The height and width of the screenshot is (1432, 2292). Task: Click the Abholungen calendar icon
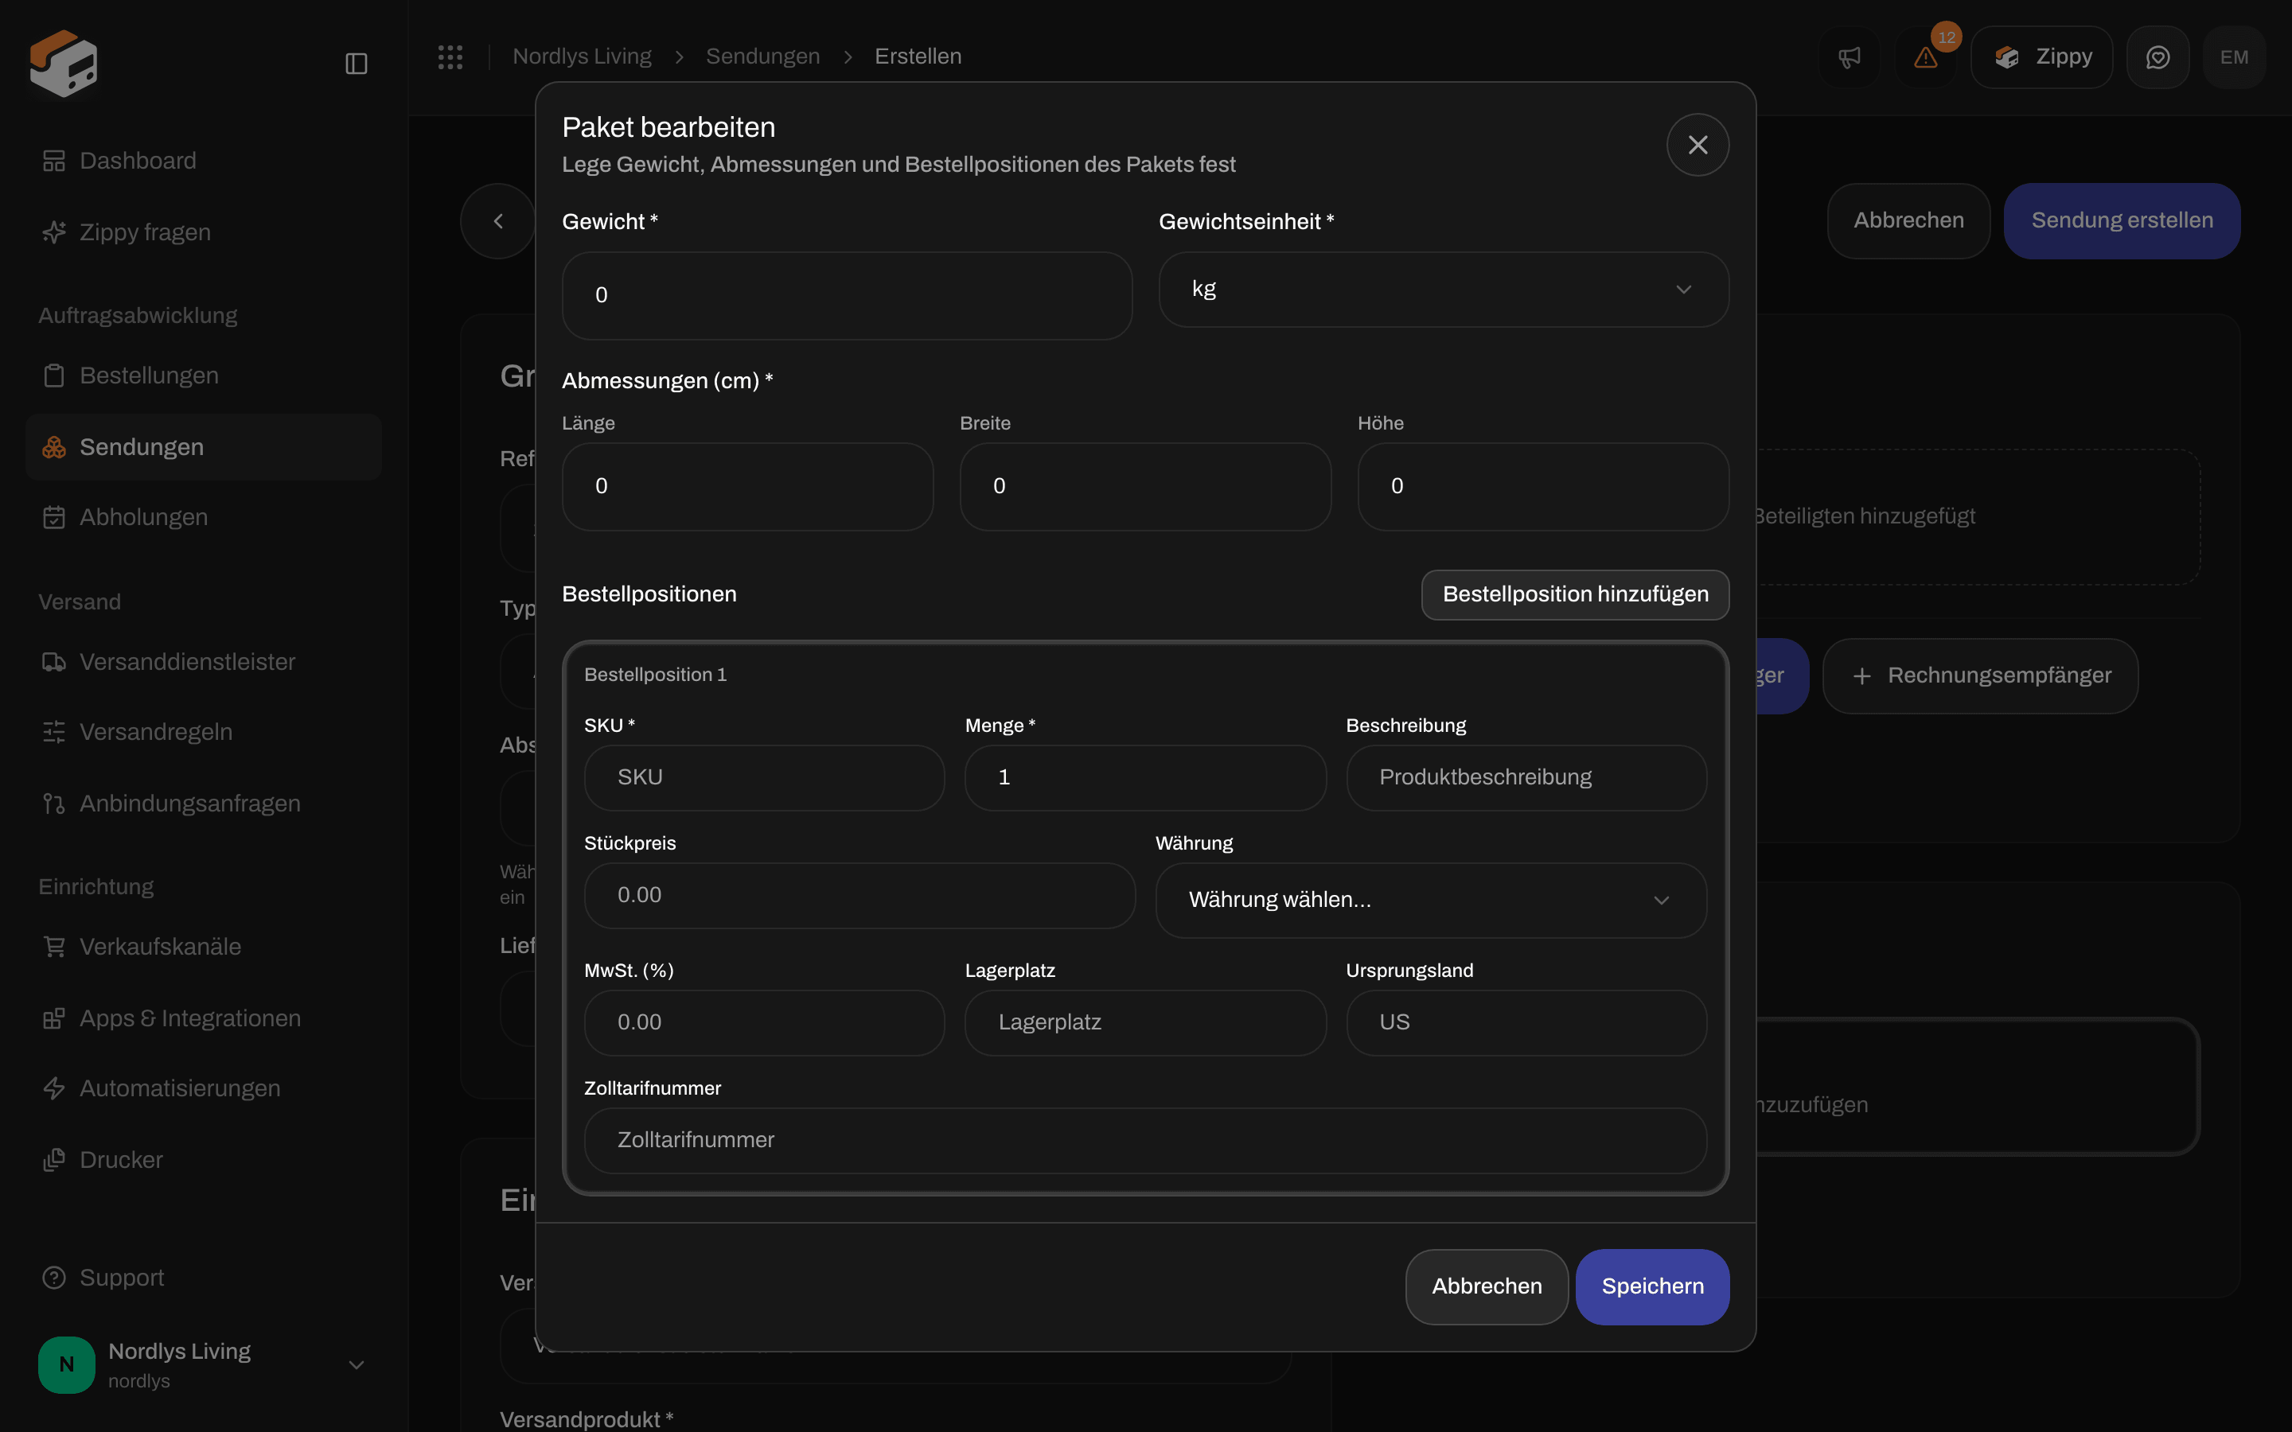[x=54, y=517]
